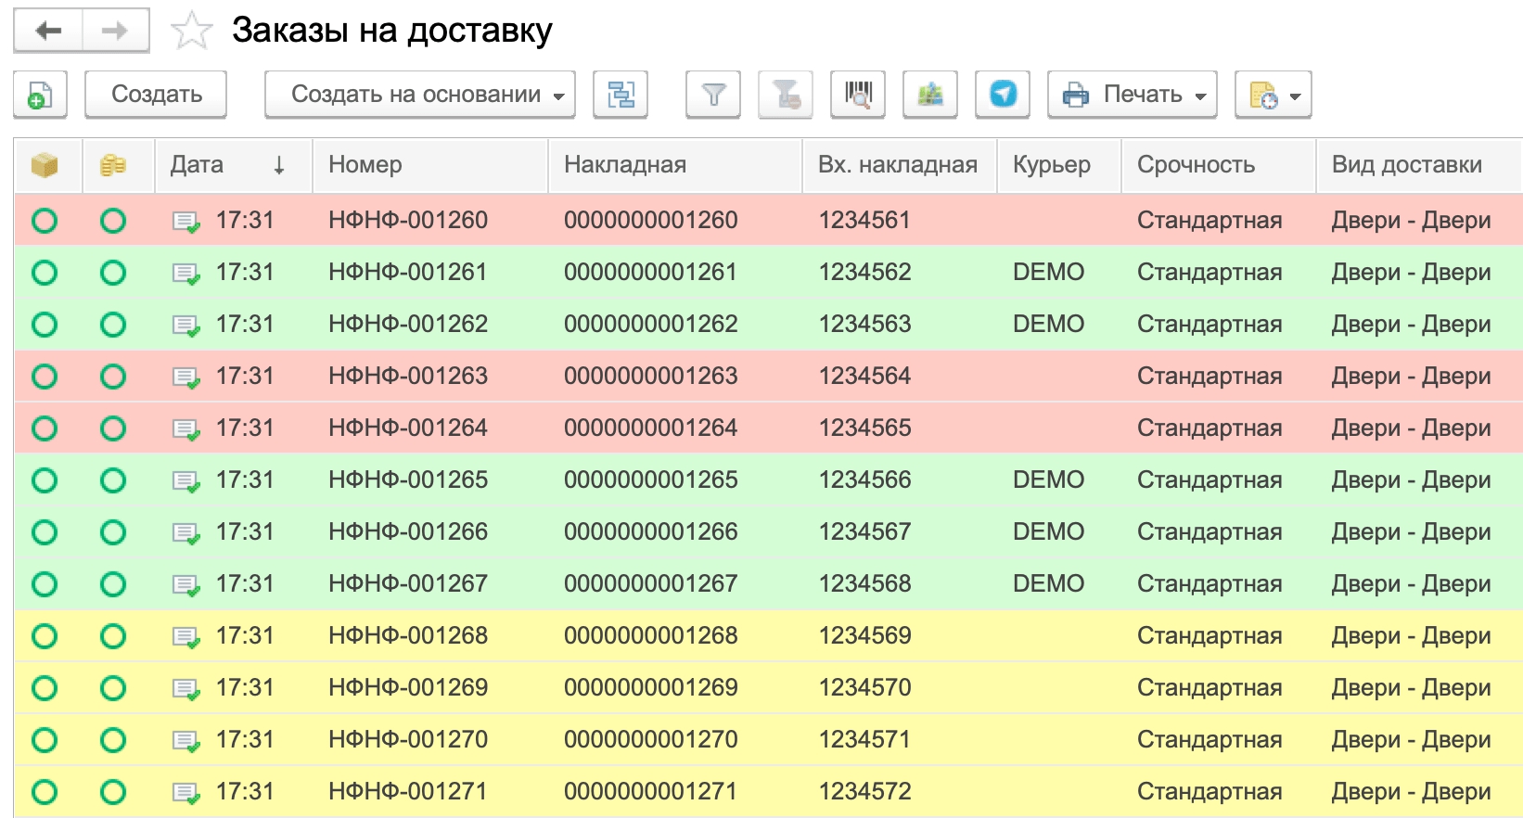Screen dimensions: 1523x818
Task: Click DEMO courier in row НФНФ-001265
Action: pos(1048,480)
